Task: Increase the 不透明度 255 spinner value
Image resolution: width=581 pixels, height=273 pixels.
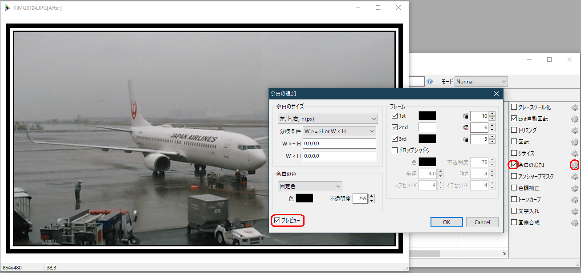Action: [x=372, y=196]
